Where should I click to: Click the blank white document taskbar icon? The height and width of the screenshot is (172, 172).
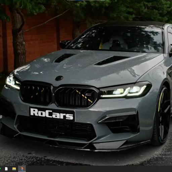pyautogui.click(x=6, y=169)
